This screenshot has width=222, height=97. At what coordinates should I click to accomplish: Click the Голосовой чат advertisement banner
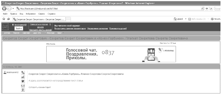(111, 54)
